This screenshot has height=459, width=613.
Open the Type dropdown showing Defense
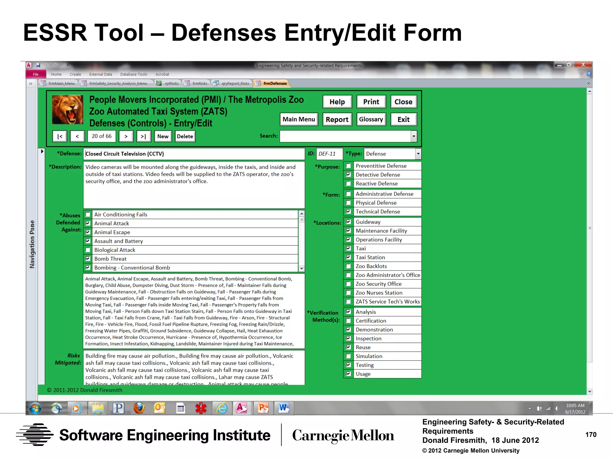[418, 154]
